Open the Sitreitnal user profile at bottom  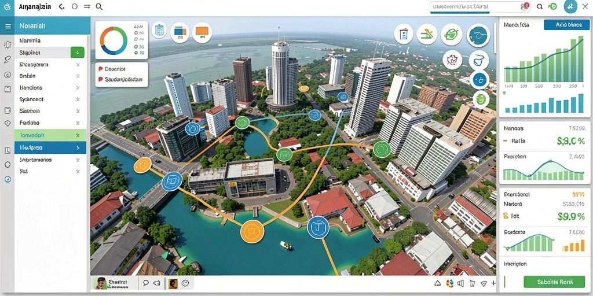116,283
